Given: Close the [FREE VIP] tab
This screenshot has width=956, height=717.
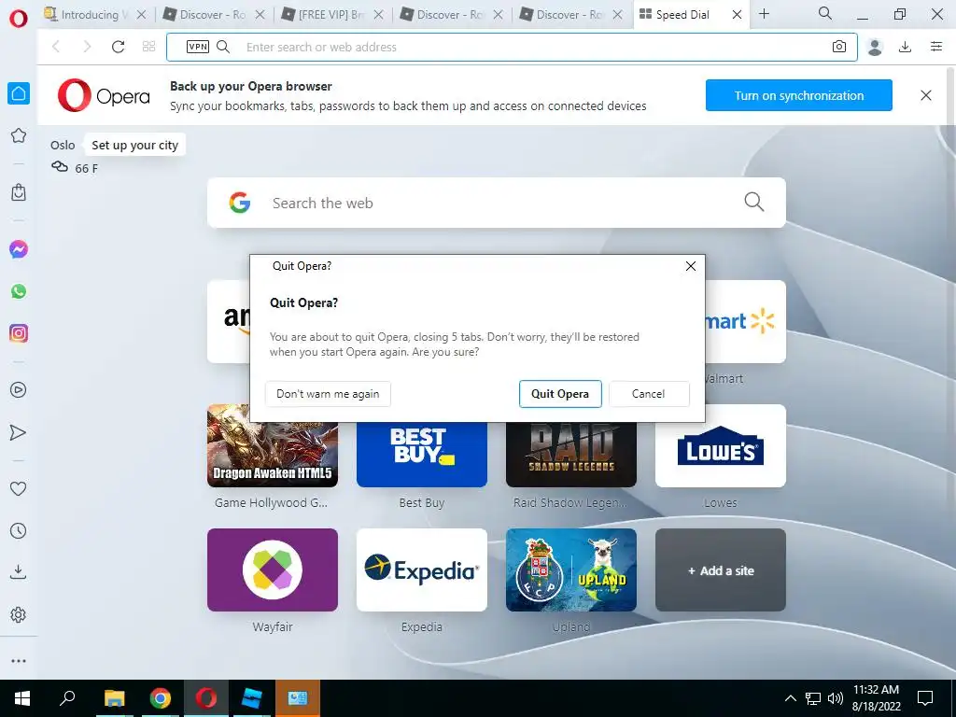Looking at the screenshot, I should pyautogui.click(x=379, y=15).
